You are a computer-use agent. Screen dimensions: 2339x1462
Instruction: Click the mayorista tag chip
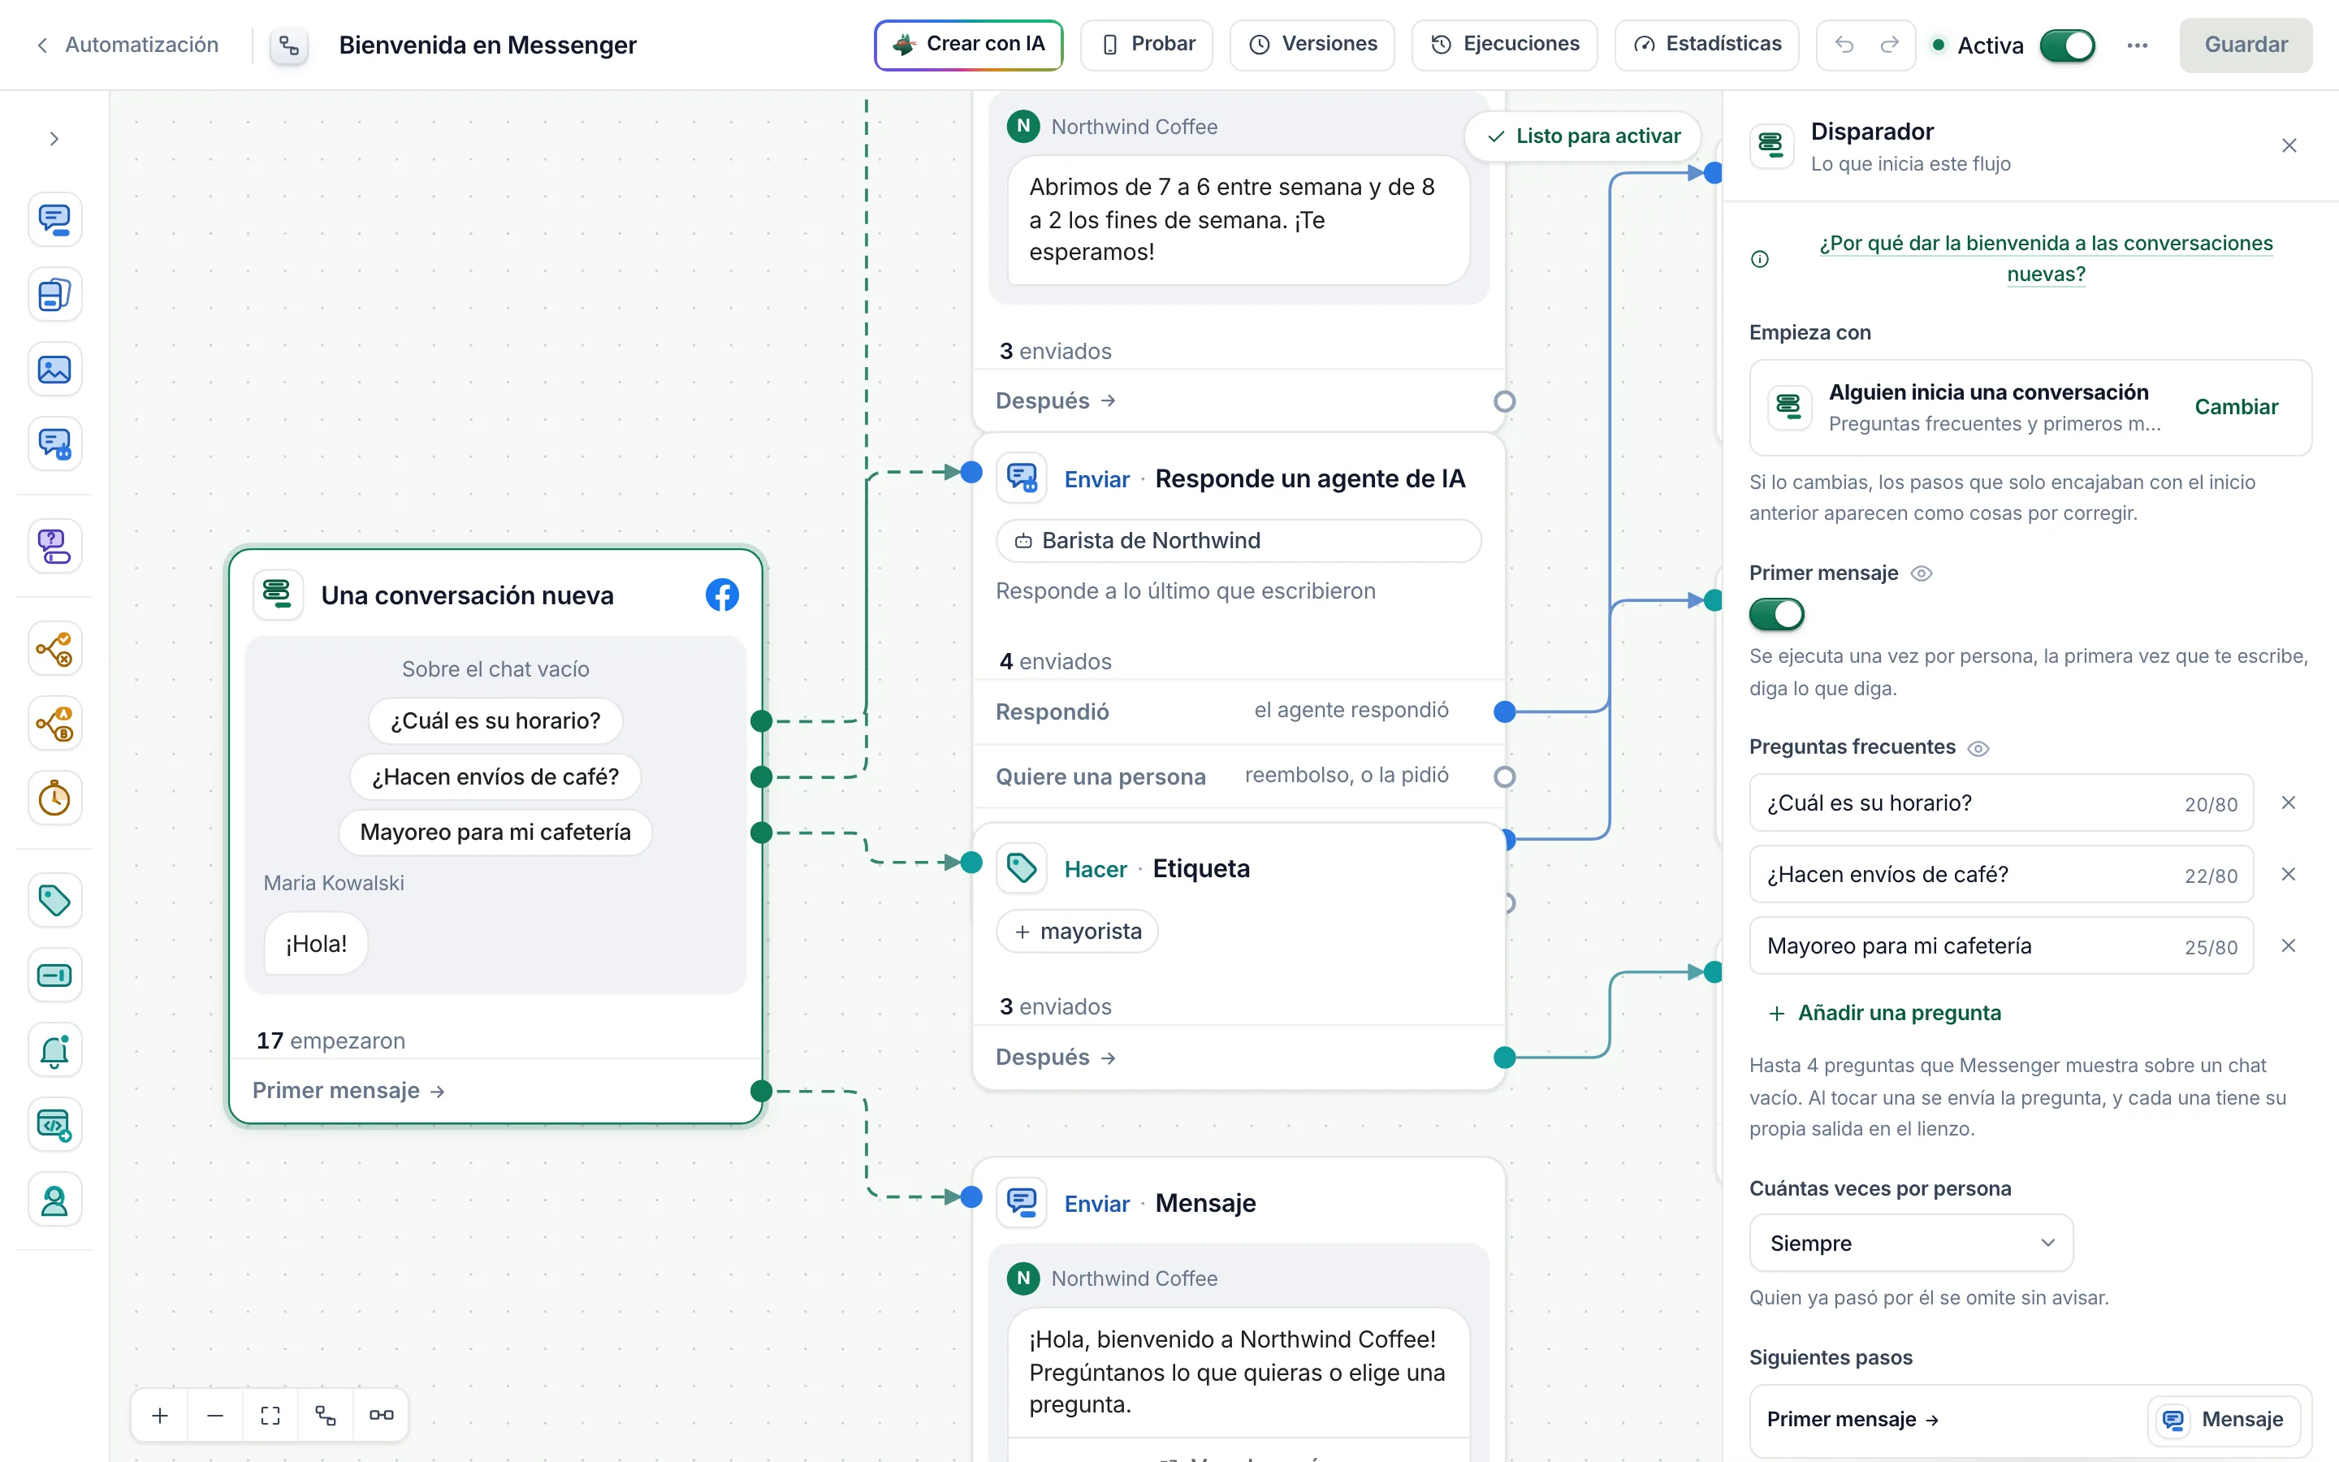(1077, 931)
